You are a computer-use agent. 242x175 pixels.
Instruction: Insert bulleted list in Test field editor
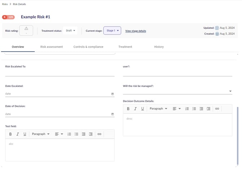[x=76, y=134]
